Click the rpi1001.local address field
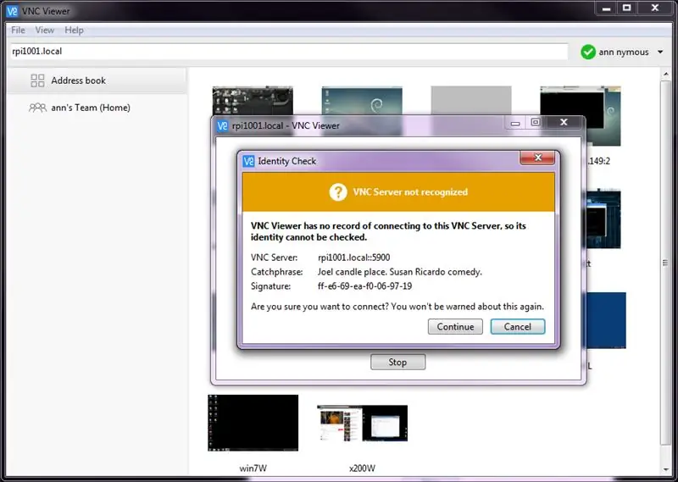The image size is (678, 482). (288, 51)
